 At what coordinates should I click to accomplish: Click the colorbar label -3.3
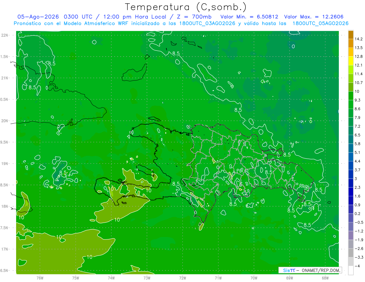pyautogui.click(x=359, y=257)
